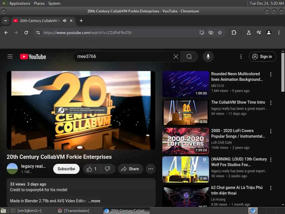285x214 pixels.
Task: Click the clock Tue Dec 24, 5:20 AM
Action: [267, 3]
